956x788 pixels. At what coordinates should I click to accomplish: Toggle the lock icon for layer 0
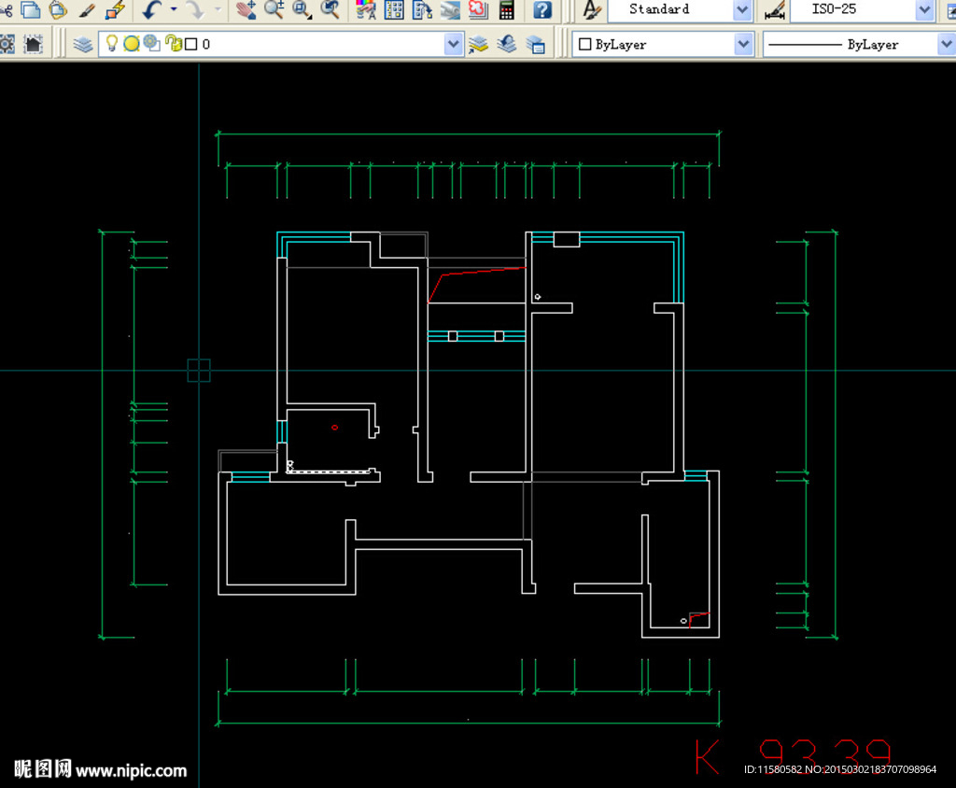click(173, 44)
